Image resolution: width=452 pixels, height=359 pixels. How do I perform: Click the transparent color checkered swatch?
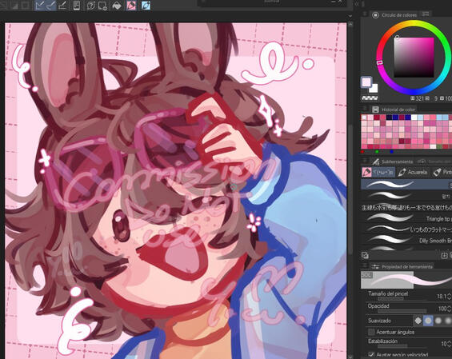coord(370,98)
